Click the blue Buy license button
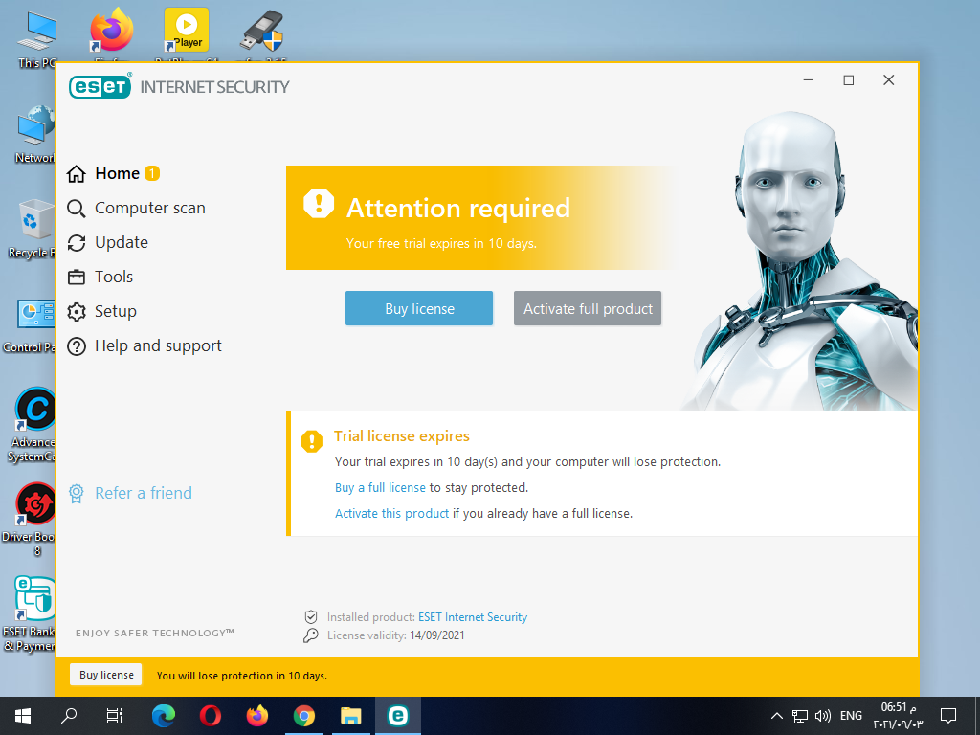The height and width of the screenshot is (735, 980). pyautogui.click(x=419, y=308)
